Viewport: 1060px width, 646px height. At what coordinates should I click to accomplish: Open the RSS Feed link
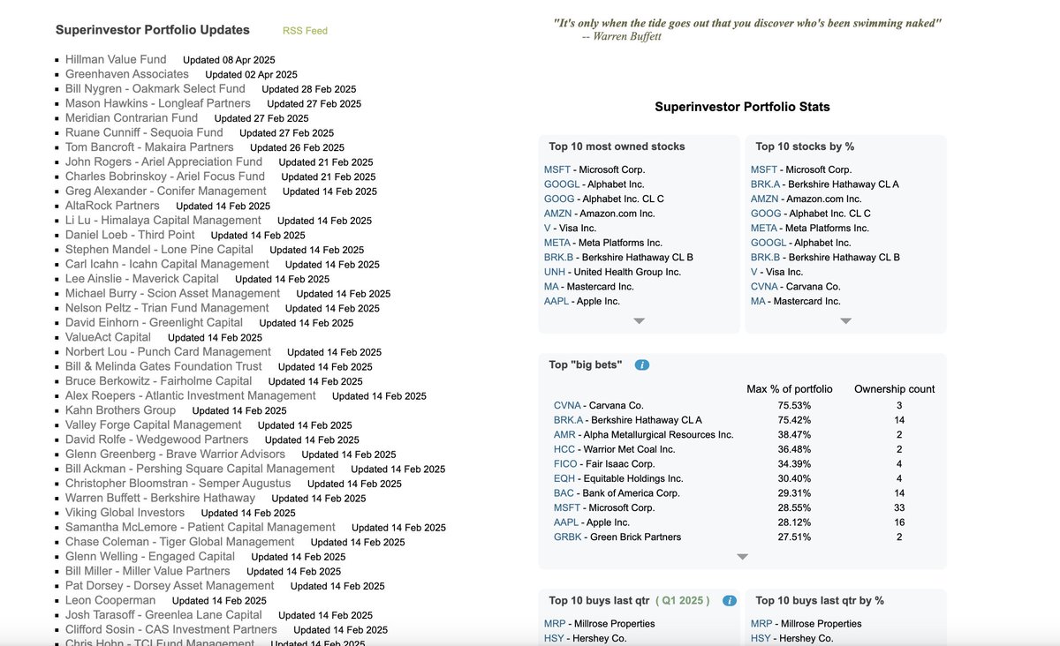coord(305,31)
